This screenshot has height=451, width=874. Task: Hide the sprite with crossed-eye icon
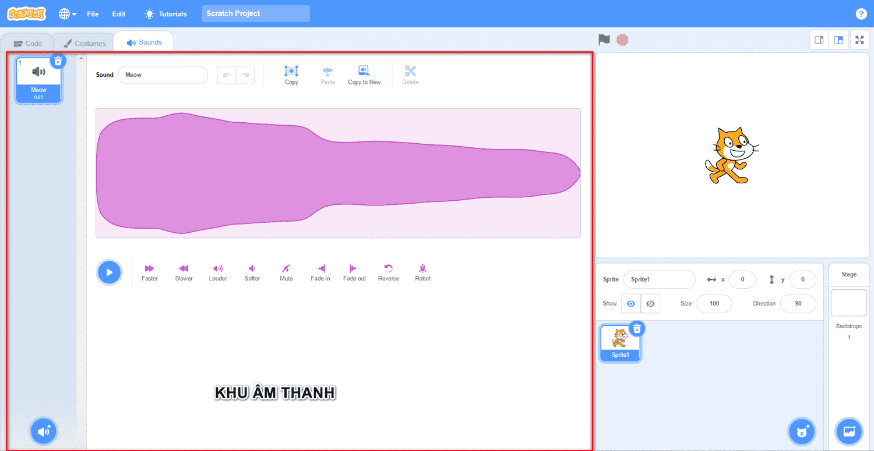click(650, 303)
